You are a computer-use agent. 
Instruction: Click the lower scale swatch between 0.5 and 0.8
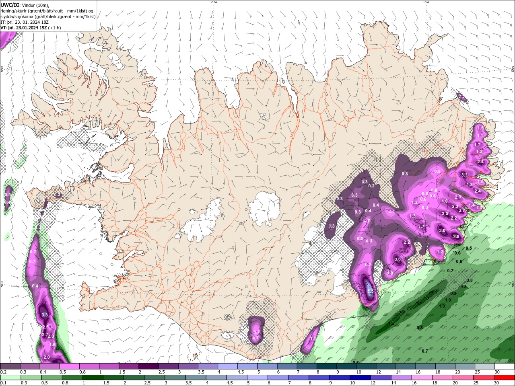tap(51, 378)
